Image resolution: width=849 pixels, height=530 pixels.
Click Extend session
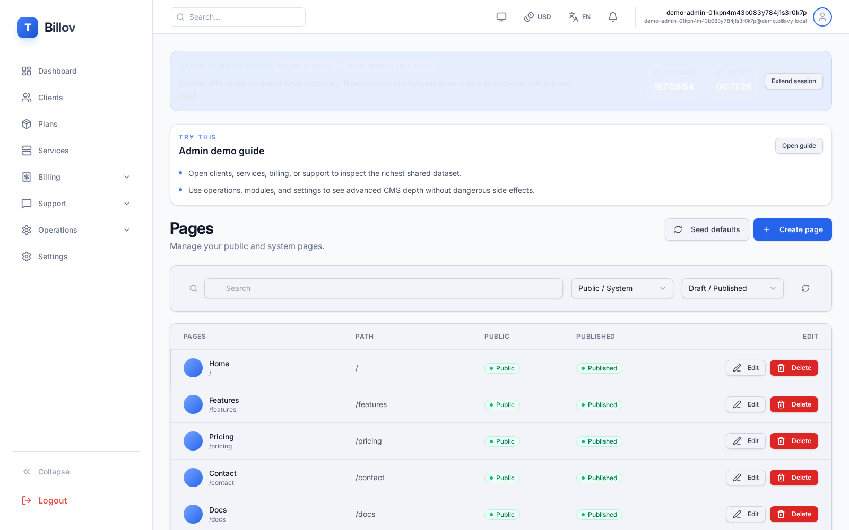point(793,81)
